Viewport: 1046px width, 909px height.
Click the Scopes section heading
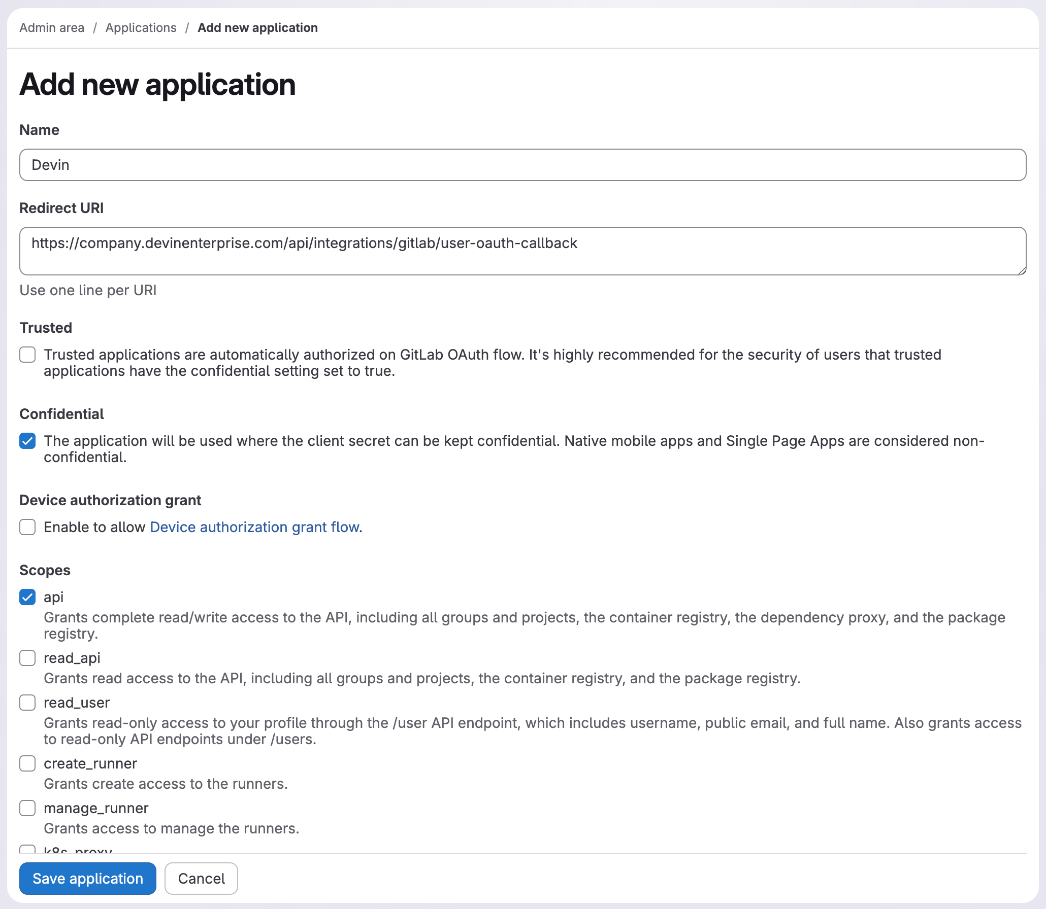pyautogui.click(x=45, y=570)
